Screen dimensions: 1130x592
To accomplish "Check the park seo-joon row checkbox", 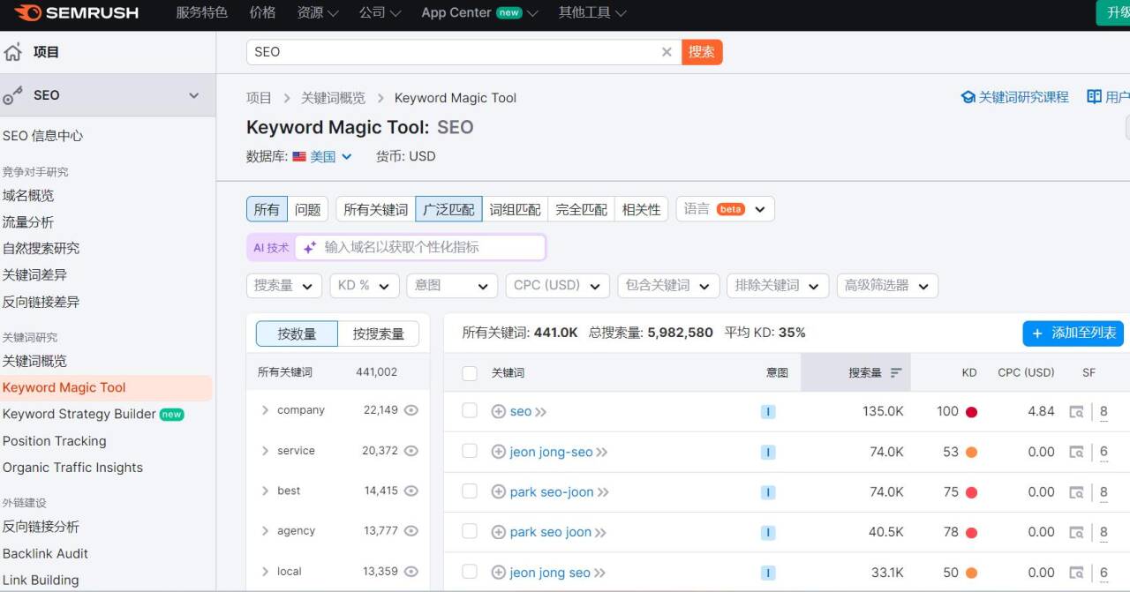I will pyautogui.click(x=470, y=491).
